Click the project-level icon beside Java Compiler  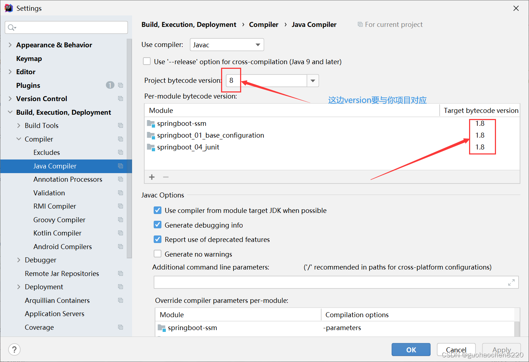(x=121, y=166)
